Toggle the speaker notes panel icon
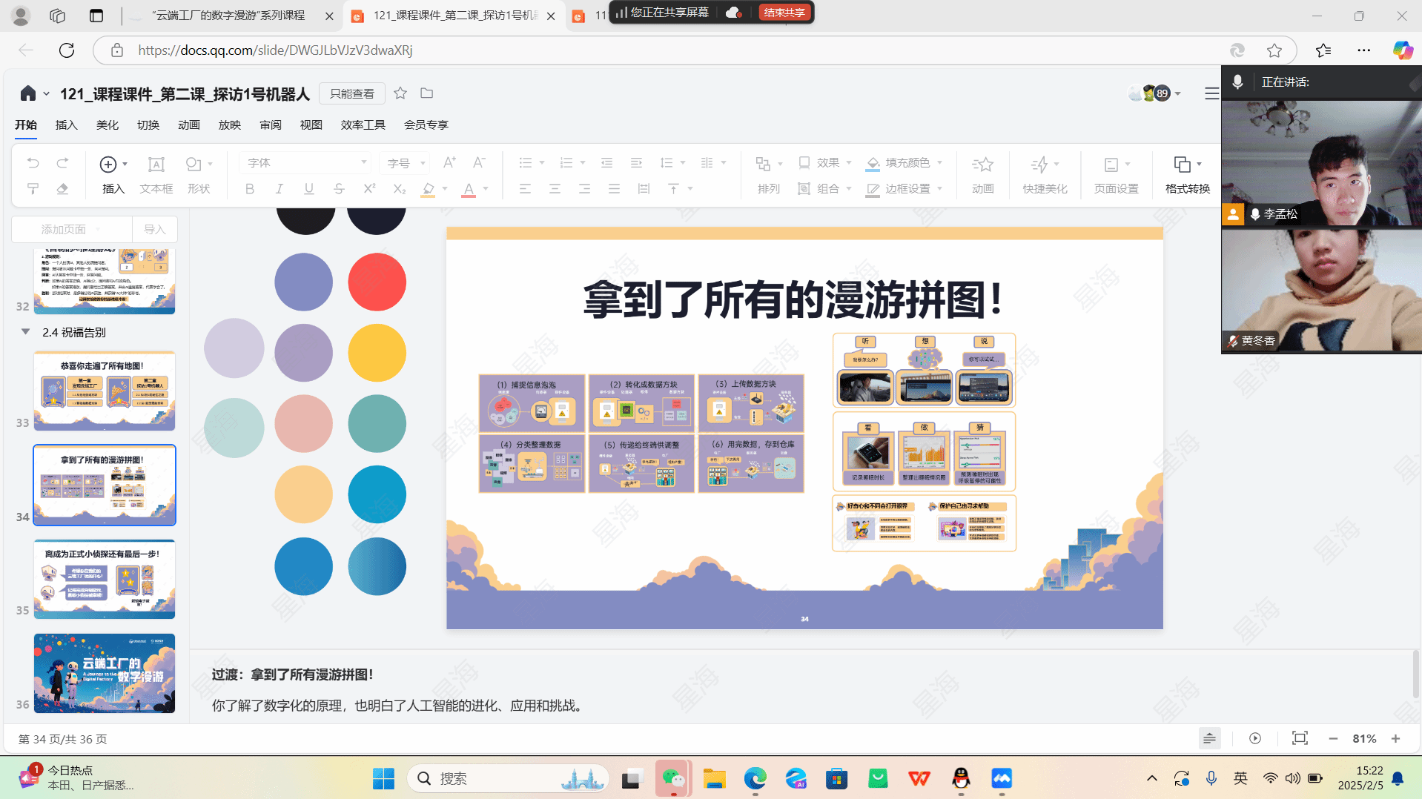This screenshot has height=799, width=1422. pyautogui.click(x=1209, y=738)
